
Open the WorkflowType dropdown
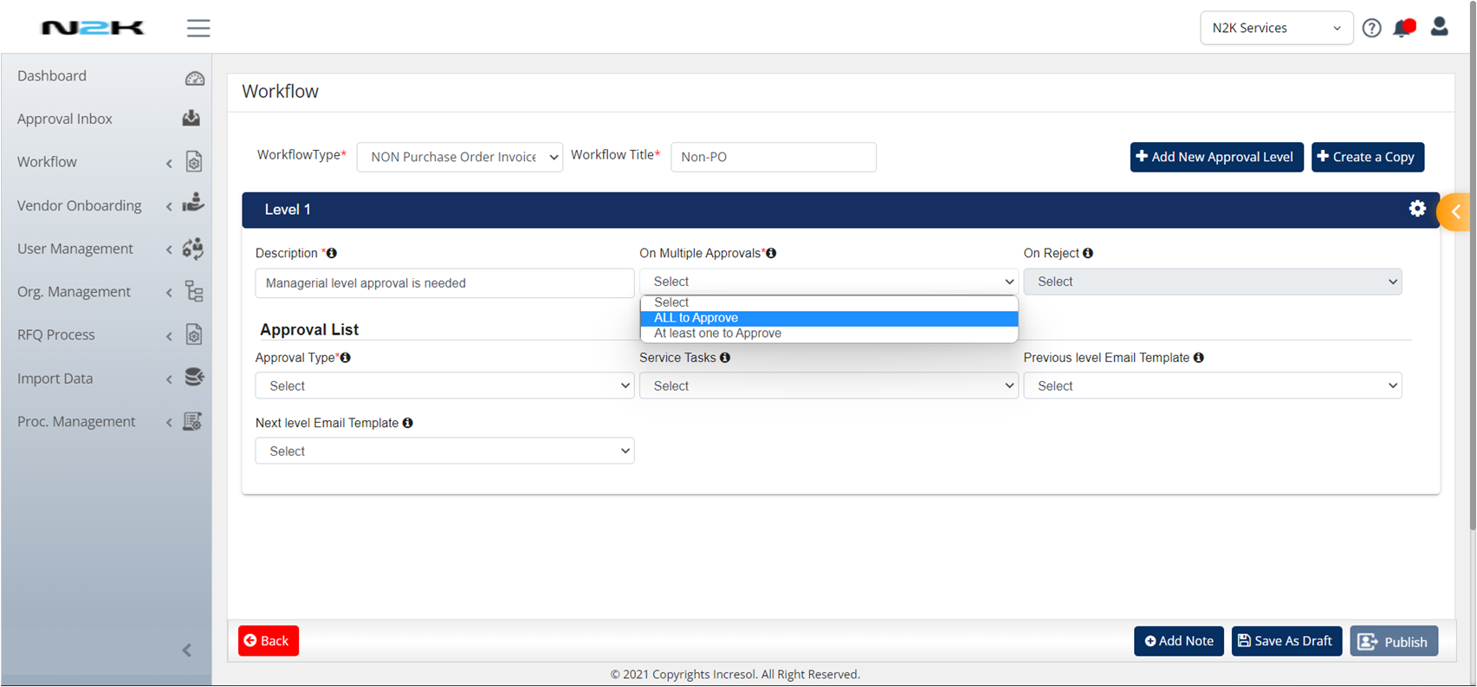(x=460, y=157)
